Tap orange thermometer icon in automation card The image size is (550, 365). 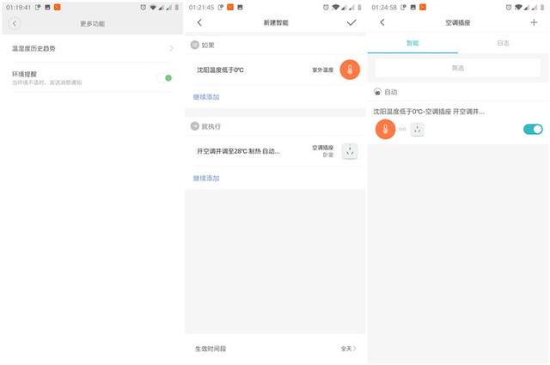[x=385, y=130]
